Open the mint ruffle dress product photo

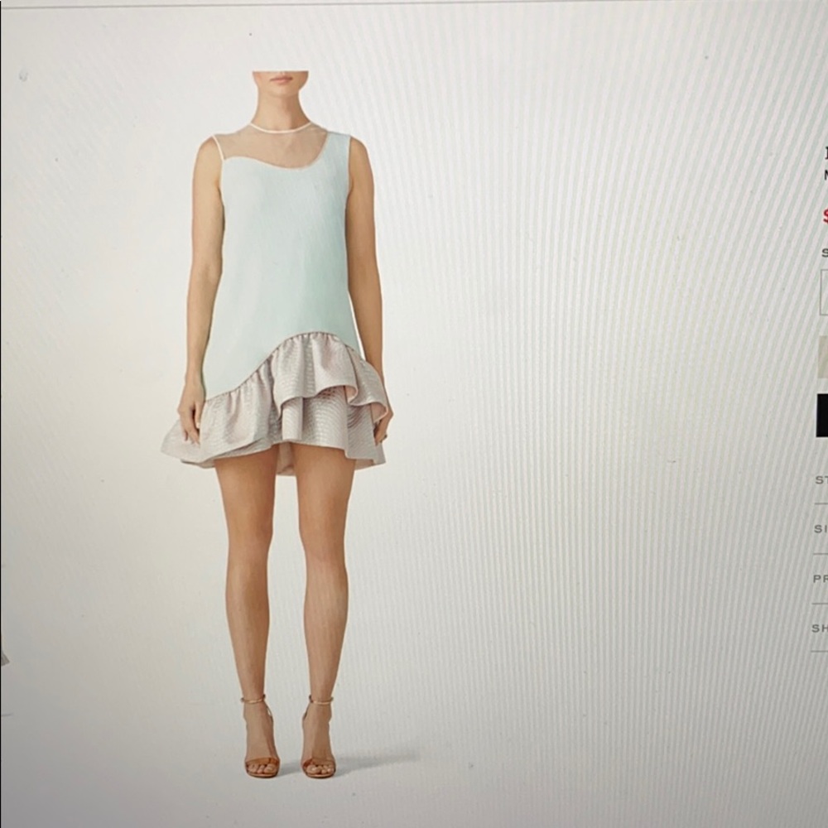[x=277, y=425]
